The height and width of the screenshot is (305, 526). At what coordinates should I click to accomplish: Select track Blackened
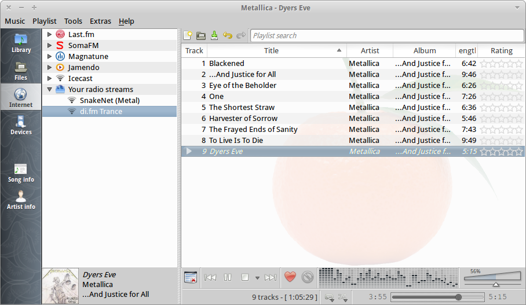pos(353,63)
